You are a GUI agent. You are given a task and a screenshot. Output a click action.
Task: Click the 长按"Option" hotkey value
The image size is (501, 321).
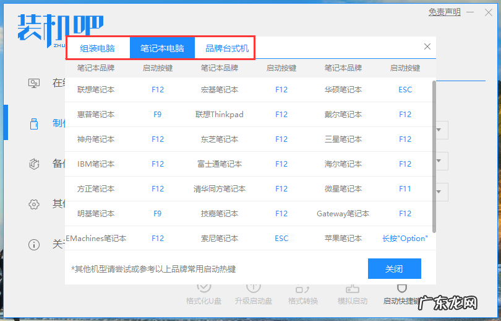tap(405, 239)
